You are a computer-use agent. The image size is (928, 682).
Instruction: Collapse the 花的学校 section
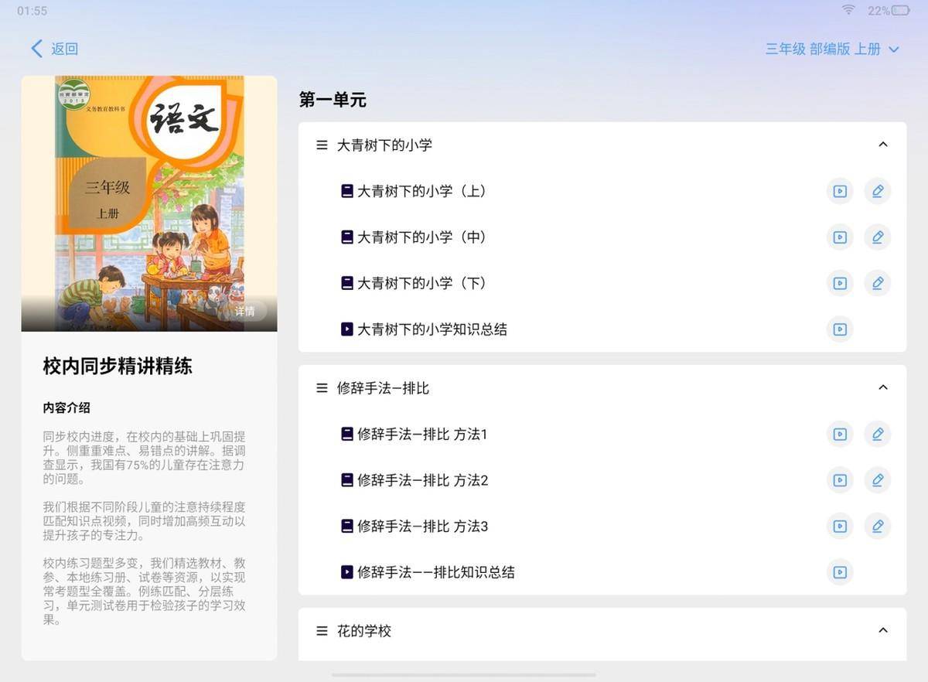click(883, 631)
